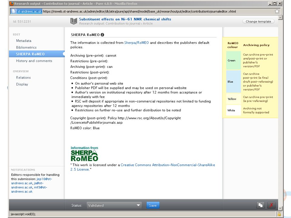Click 'Restrictions on further re-use' bullet

pos(128,110)
